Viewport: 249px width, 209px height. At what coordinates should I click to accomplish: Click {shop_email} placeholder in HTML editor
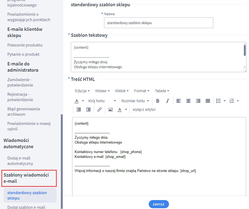[x=115, y=157]
